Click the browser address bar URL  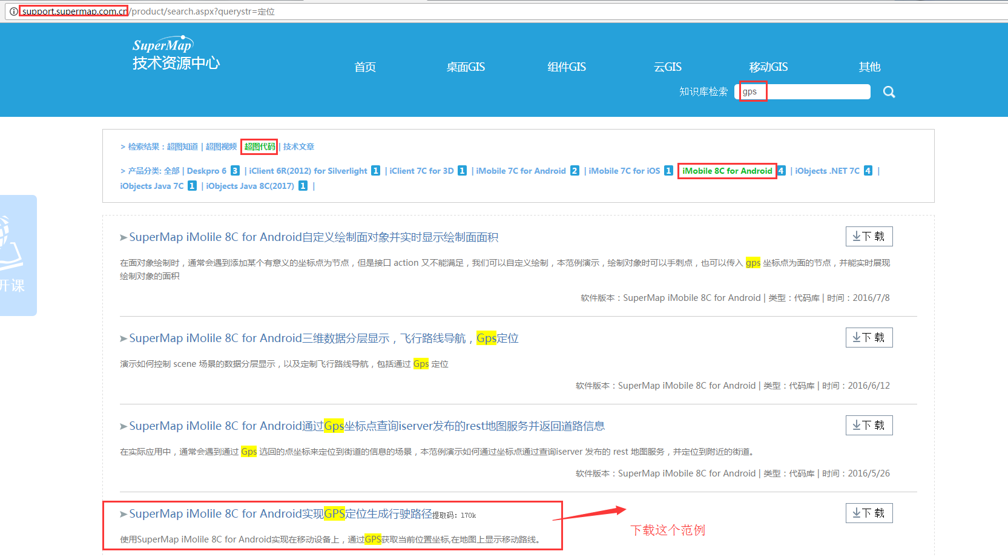[x=148, y=12]
